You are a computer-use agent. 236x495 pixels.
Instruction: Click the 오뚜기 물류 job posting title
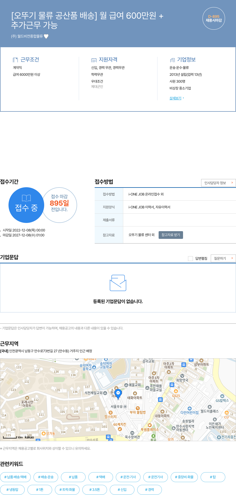pyautogui.click(x=87, y=20)
